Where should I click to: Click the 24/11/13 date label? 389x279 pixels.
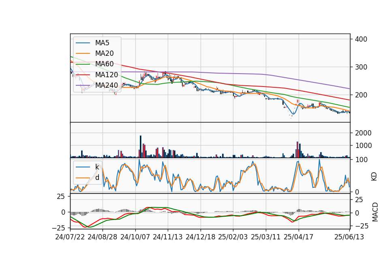pyautogui.click(x=168, y=237)
